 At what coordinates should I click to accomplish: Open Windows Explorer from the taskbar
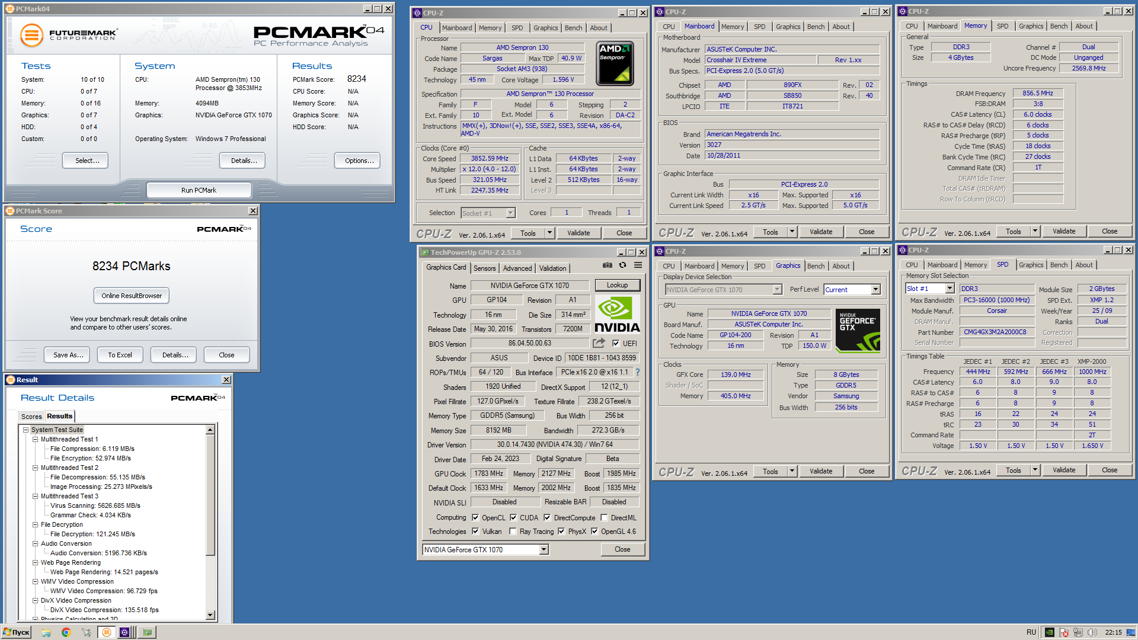tap(46, 632)
